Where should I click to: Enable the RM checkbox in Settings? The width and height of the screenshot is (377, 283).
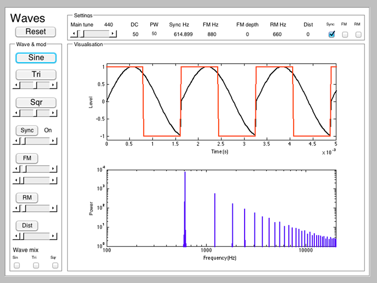(358, 34)
